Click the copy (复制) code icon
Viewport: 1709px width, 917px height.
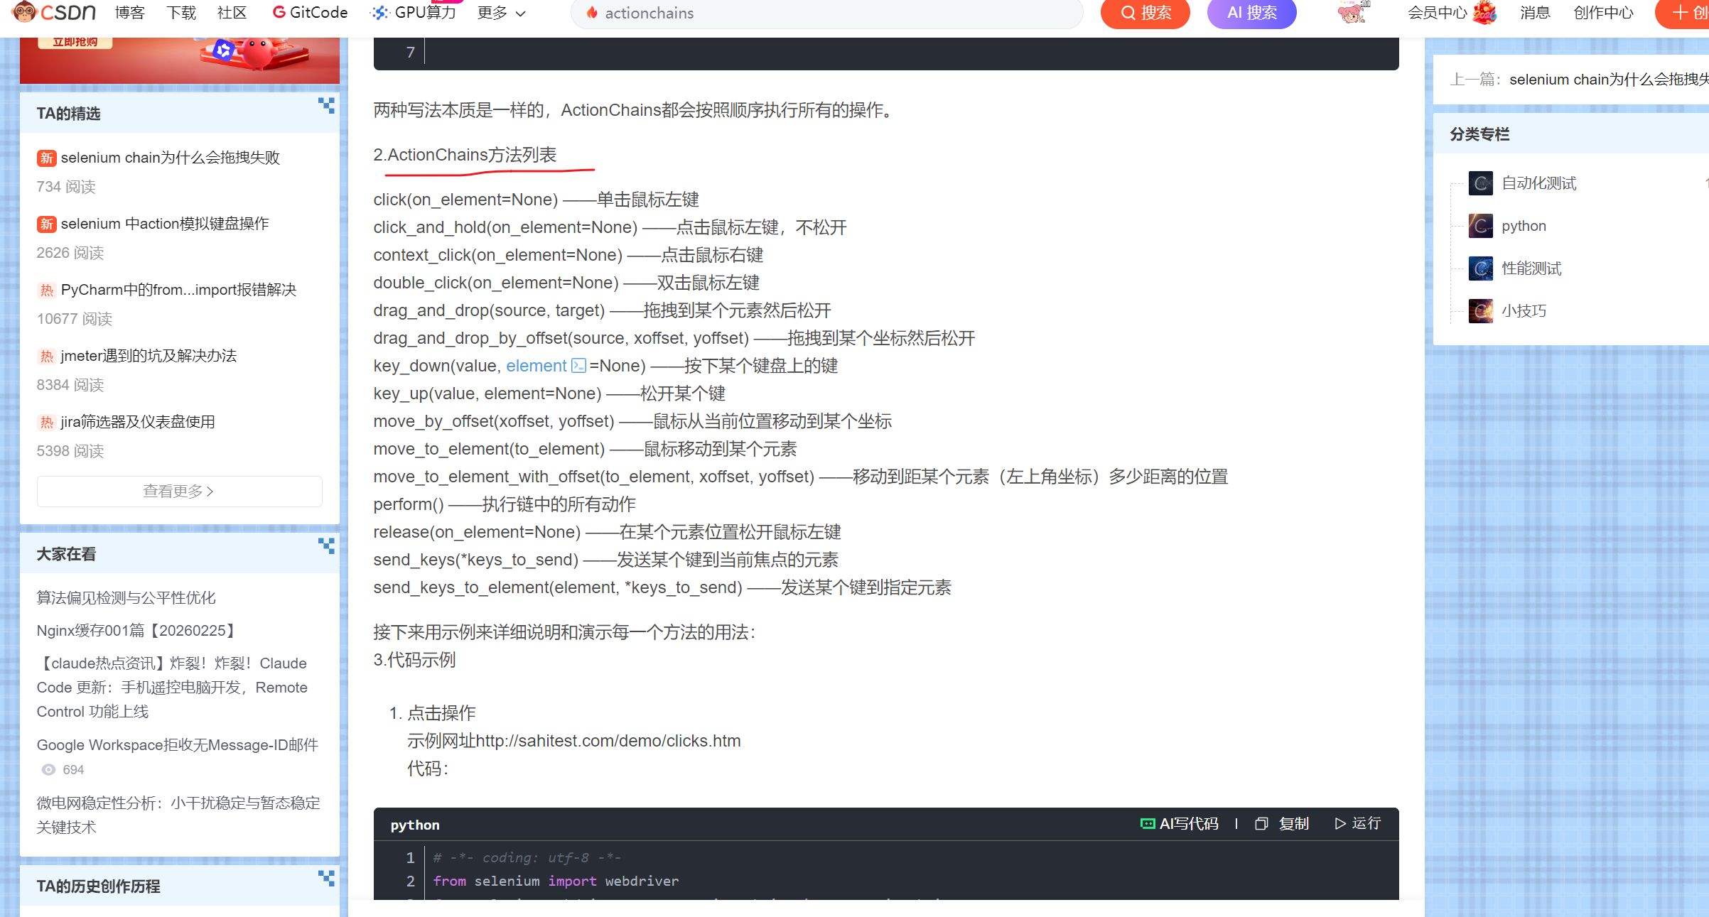(1261, 824)
